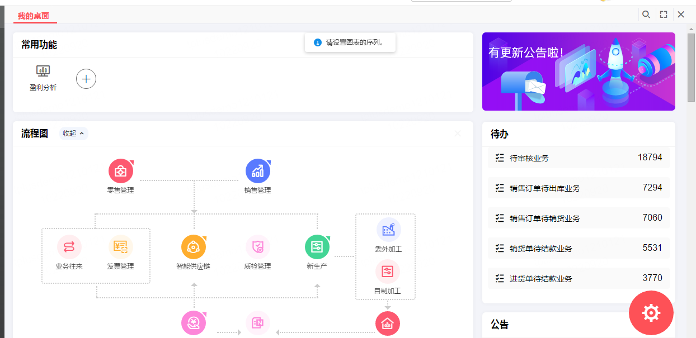696x338 pixels.
Task: Switch to the 我的桌面 tab
Action: pos(35,16)
